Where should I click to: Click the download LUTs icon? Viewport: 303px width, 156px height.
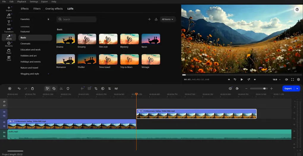click(156, 19)
